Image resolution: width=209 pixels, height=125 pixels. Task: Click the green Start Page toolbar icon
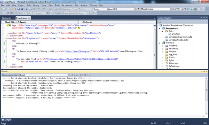pyautogui.click(x=192, y=9)
